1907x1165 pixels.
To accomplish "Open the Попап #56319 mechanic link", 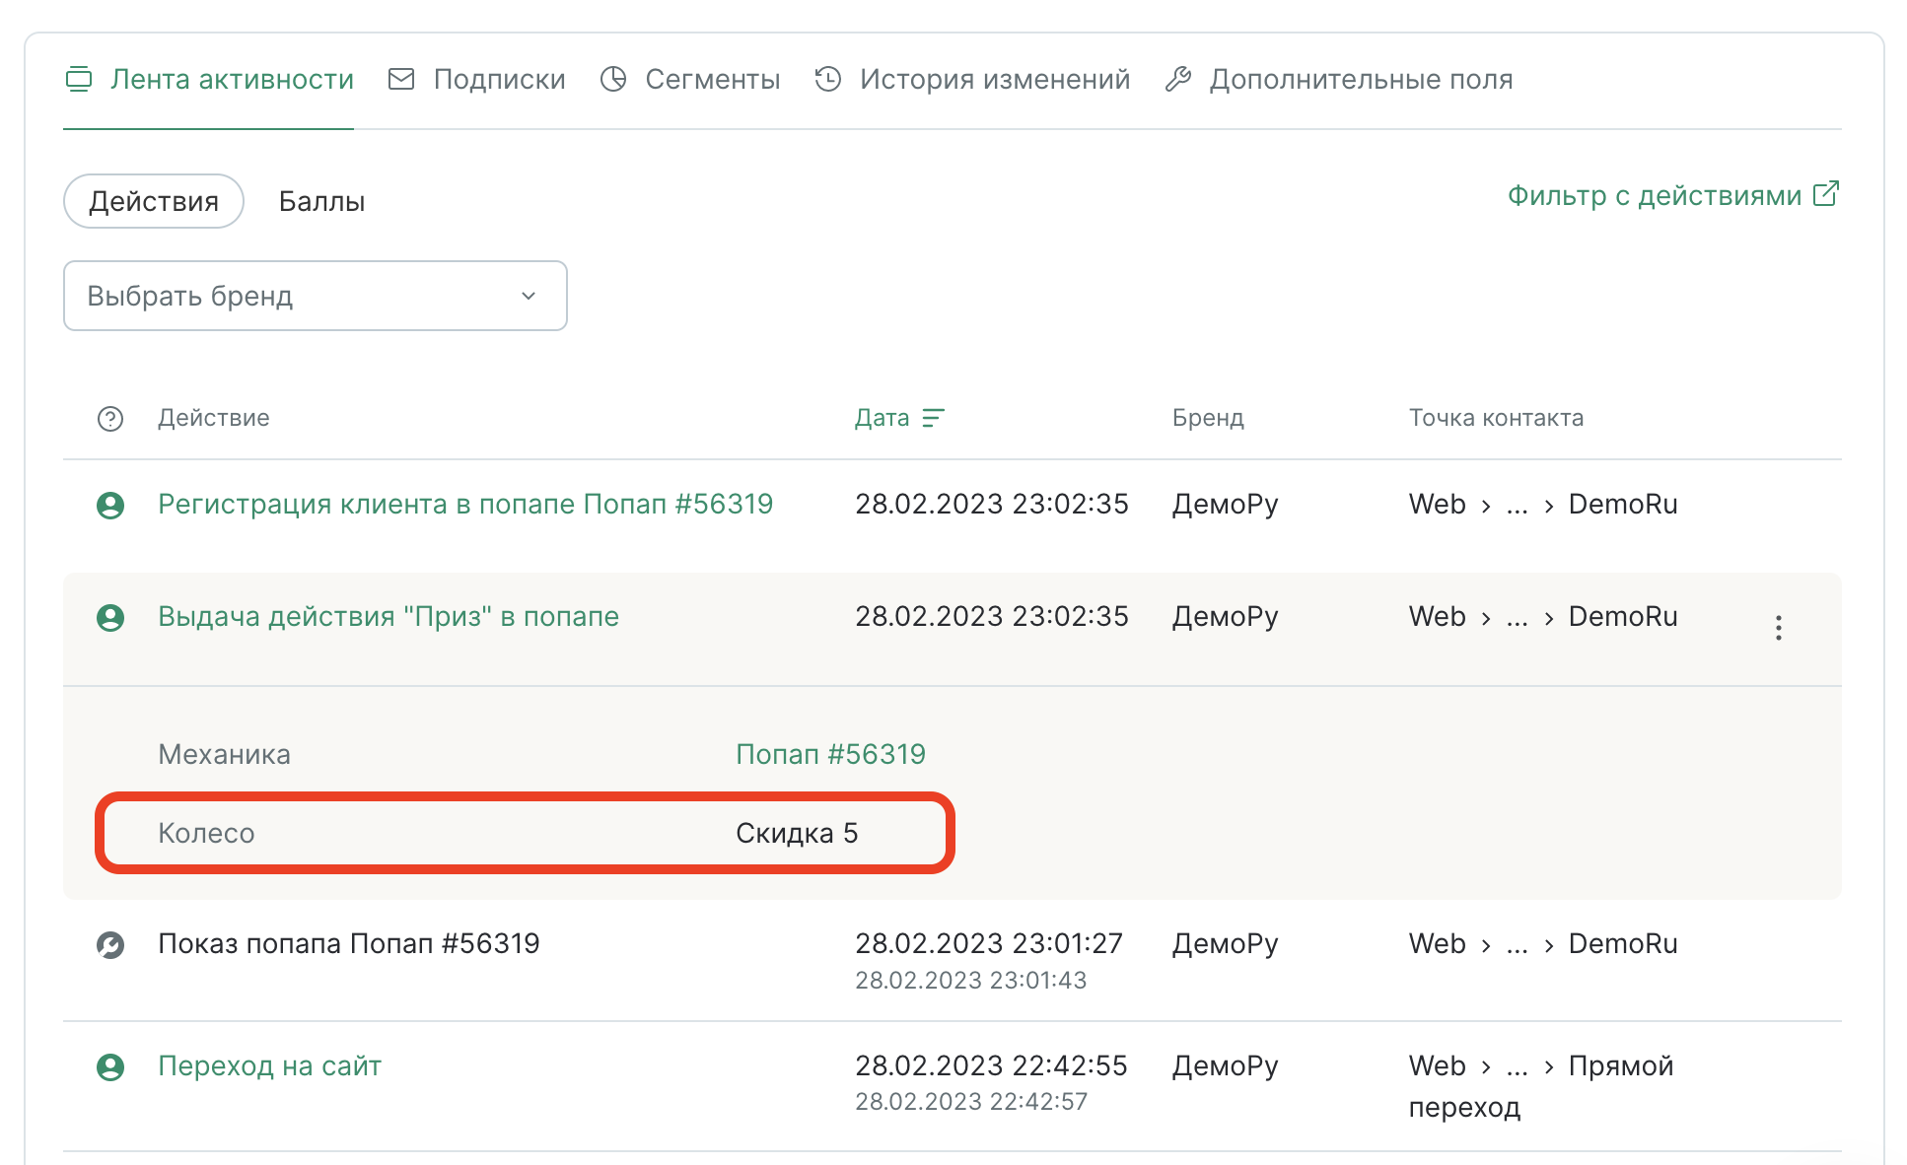I will [830, 754].
